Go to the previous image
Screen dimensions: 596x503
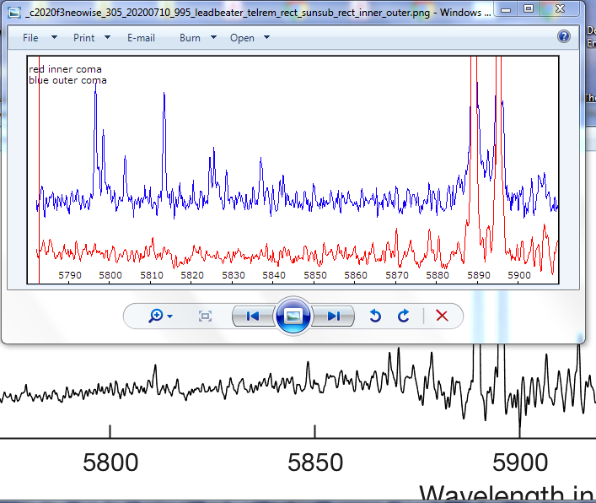[252, 316]
